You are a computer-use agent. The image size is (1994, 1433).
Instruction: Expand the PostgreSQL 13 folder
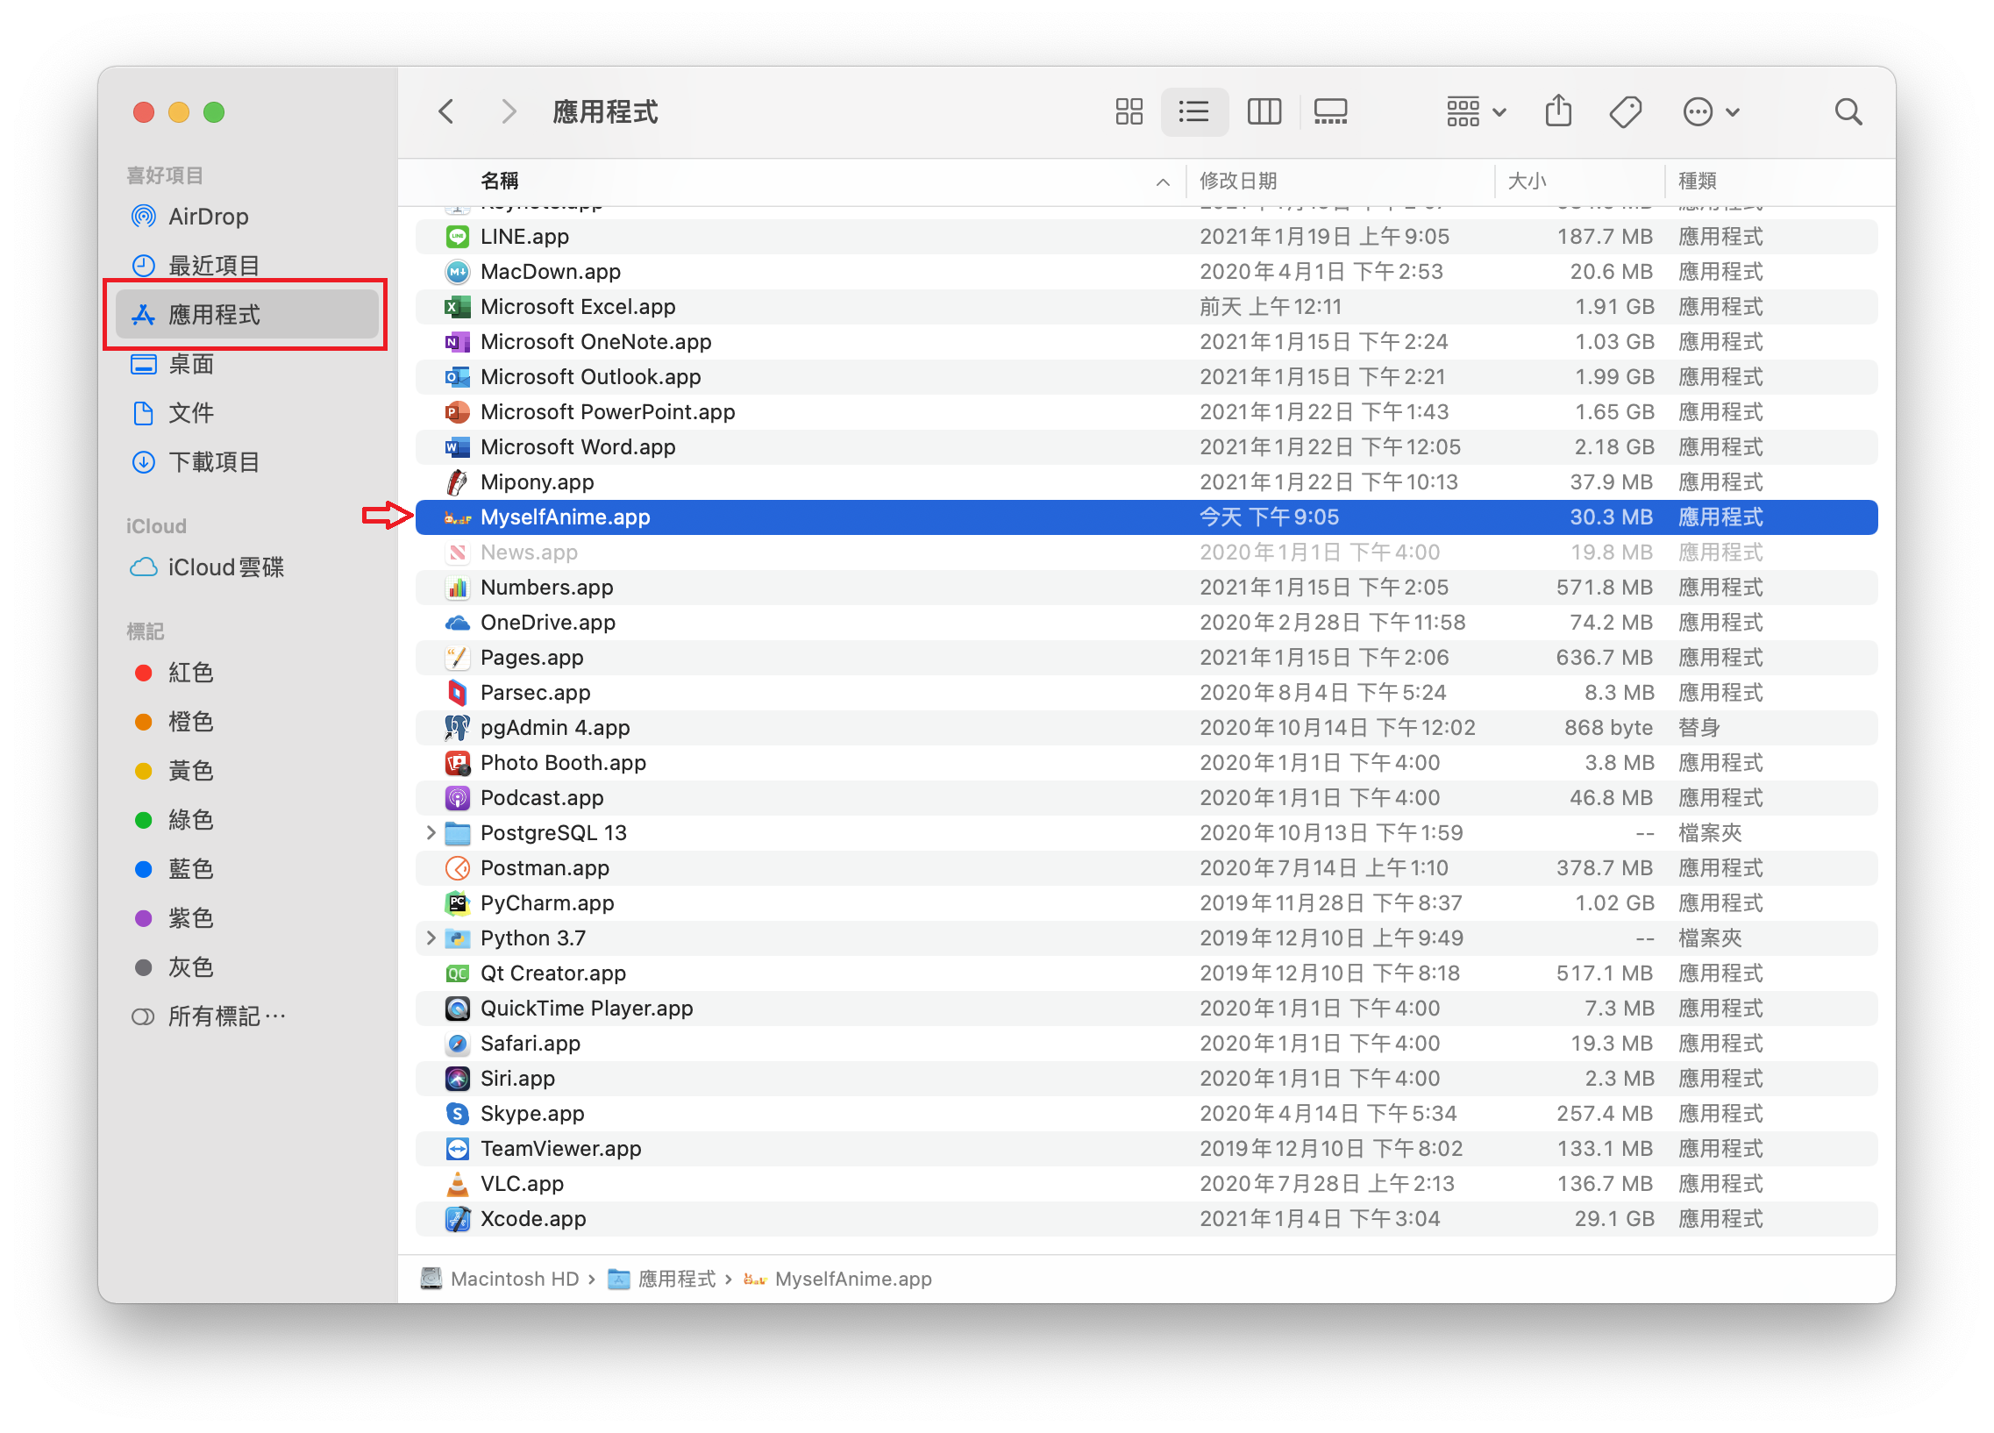pos(431,832)
